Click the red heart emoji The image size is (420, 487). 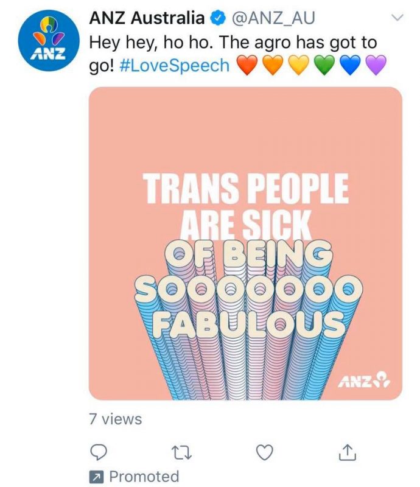click(247, 65)
